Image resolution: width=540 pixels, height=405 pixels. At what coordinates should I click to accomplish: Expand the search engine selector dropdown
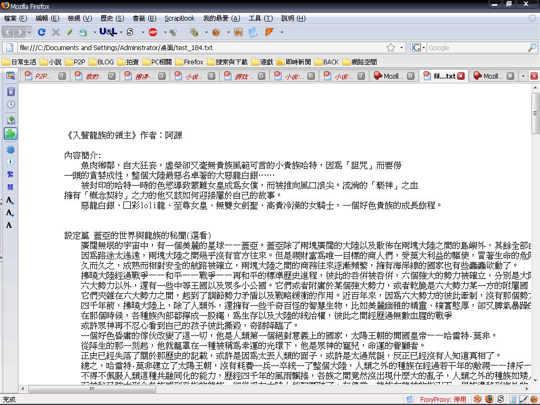[x=419, y=47]
